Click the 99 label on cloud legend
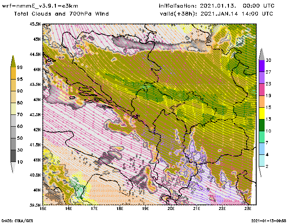The image size is (294, 223). [x=20, y=67]
